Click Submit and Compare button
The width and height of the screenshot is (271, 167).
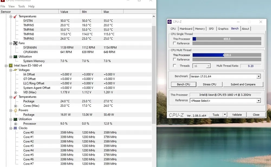(243, 84)
